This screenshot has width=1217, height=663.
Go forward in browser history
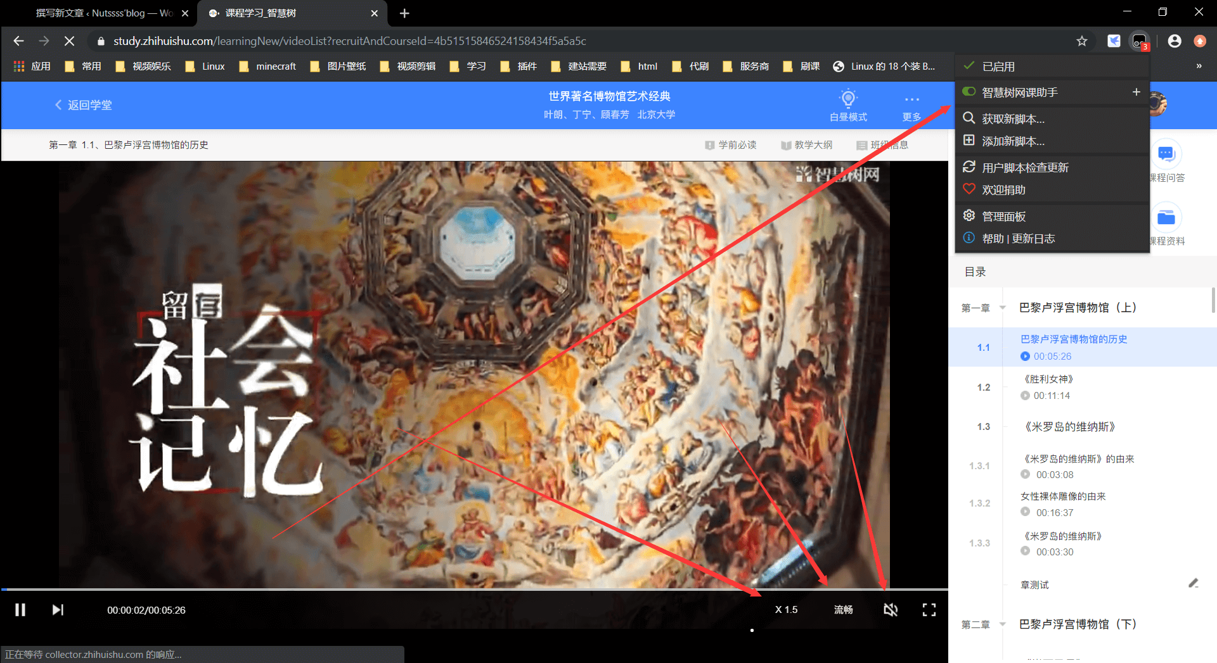[x=44, y=41]
